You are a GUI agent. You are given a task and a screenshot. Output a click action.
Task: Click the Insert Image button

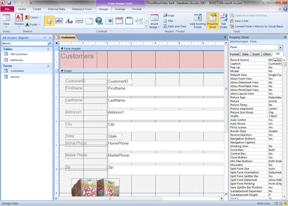(x=155, y=22)
